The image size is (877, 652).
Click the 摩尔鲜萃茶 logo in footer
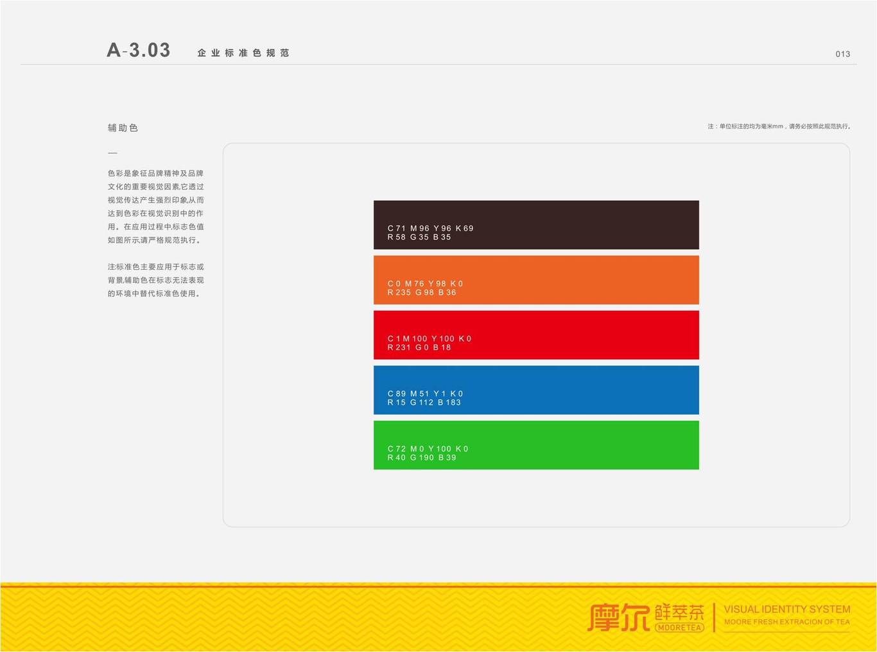(646, 617)
